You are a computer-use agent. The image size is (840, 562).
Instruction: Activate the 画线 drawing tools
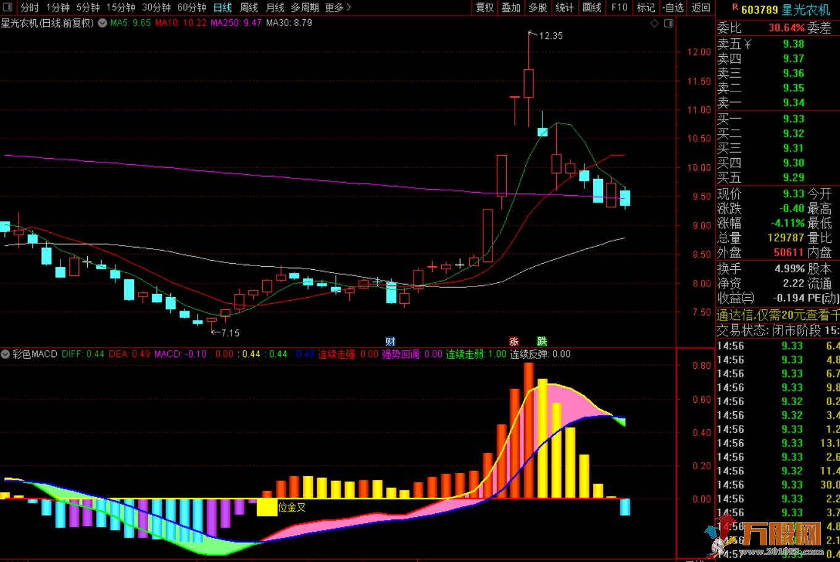[592, 7]
